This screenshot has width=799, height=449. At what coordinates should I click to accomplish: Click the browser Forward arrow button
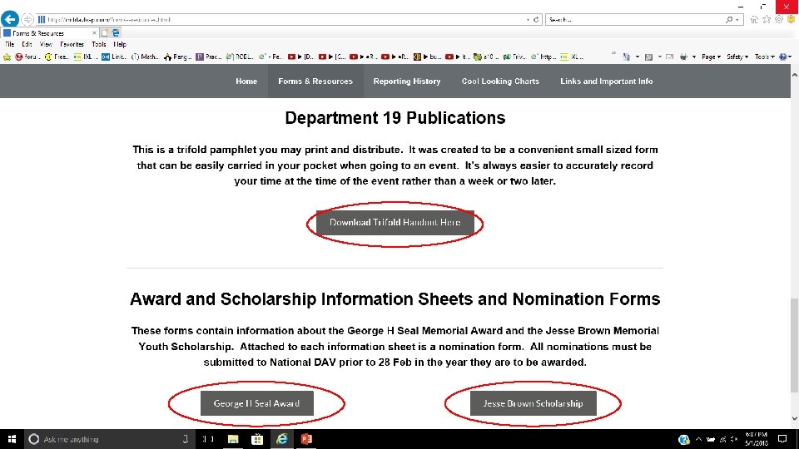27,19
